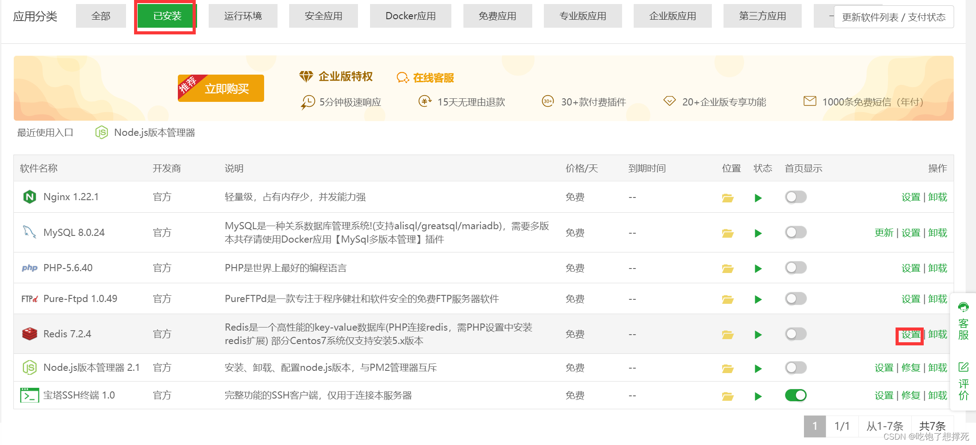
Task: Go to page 1 in pagination
Action: (x=814, y=426)
